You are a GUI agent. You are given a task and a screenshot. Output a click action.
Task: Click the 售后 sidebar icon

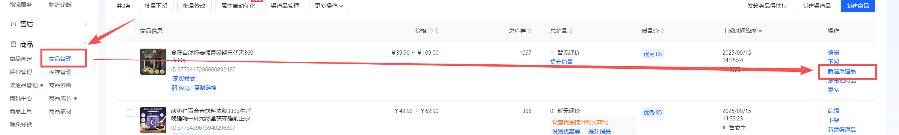[x=14, y=24]
